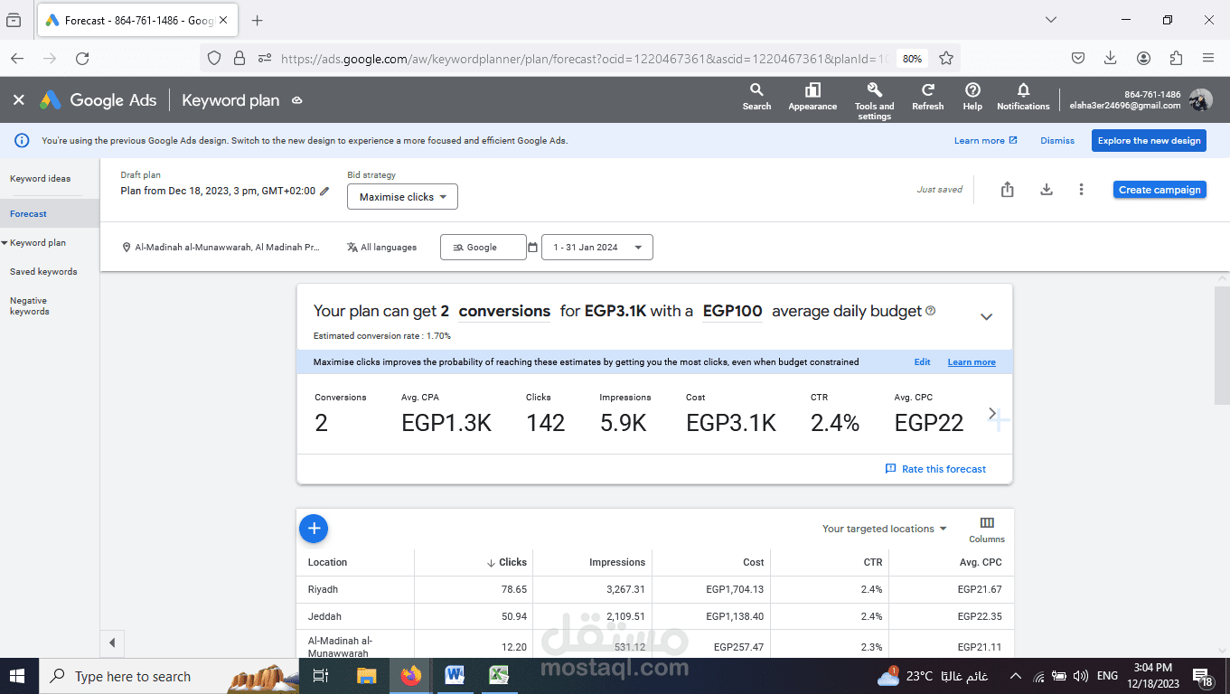Save to Pocket icon in toolbar
The image size is (1230, 694).
click(1078, 58)
